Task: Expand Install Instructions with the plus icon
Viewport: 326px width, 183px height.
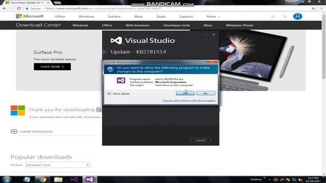Action: pos(14,131)
